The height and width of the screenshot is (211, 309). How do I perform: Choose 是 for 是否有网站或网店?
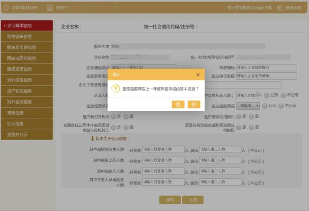pyautogui.click(x=239, y=116)
